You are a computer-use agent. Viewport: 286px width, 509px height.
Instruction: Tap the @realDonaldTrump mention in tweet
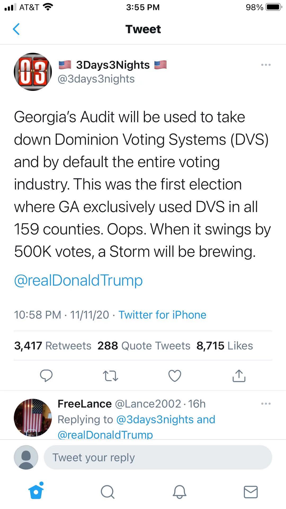coord(78,280)
